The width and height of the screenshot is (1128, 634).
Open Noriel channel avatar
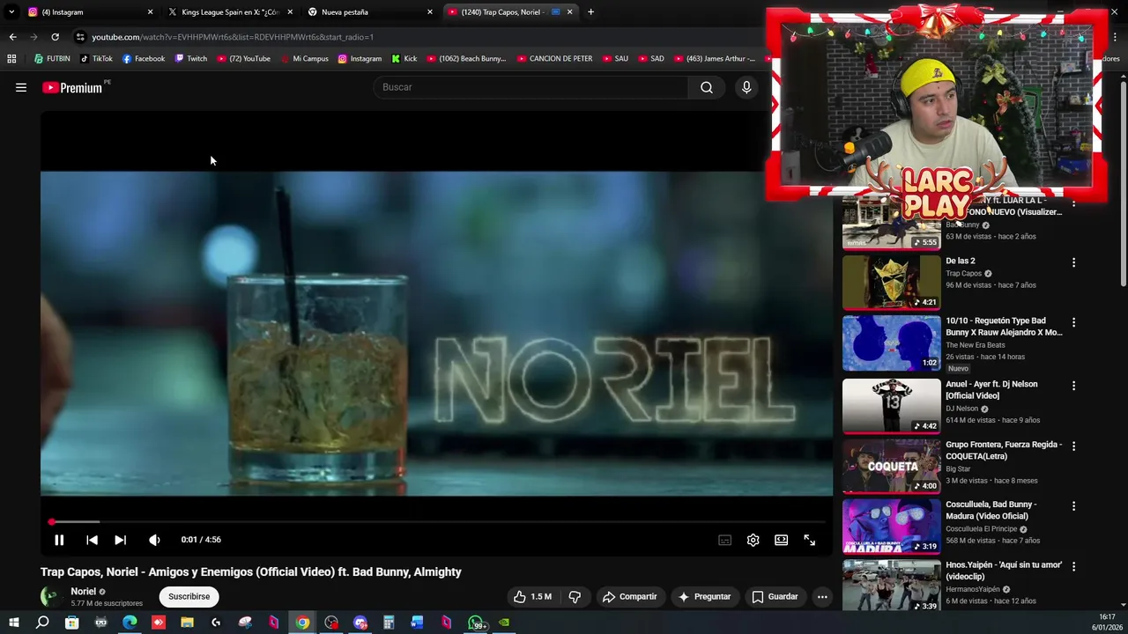(50, 596)
